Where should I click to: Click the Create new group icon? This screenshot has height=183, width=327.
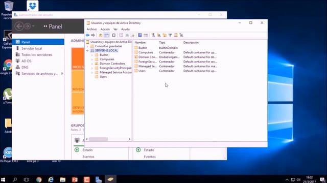(x=159, y=35)
